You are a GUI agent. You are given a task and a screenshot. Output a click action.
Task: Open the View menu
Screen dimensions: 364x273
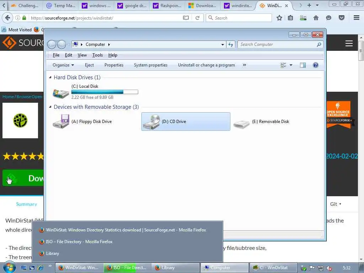(x=82, y=55)
